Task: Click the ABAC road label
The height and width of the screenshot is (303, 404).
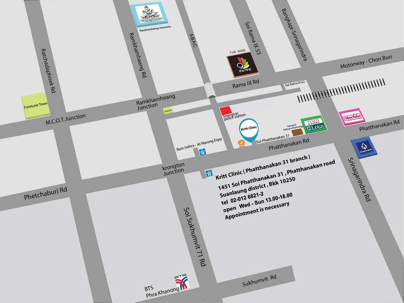Action: (x=193, y=41)
